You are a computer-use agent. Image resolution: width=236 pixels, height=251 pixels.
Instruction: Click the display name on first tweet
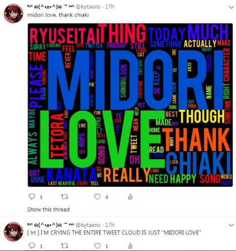click(x=51, y=7)
